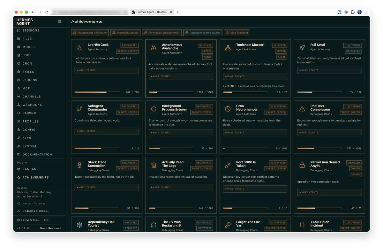This screenshot has width=383, height=249.
Task: Click the YAML Colon Incident braces icon
Action: (302, 225)
